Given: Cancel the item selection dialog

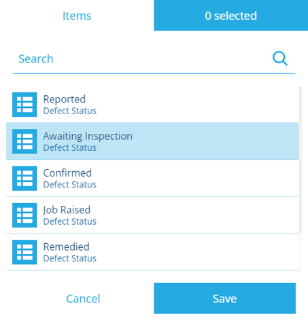Looking at the screenshot, I should tap(83, 298).
